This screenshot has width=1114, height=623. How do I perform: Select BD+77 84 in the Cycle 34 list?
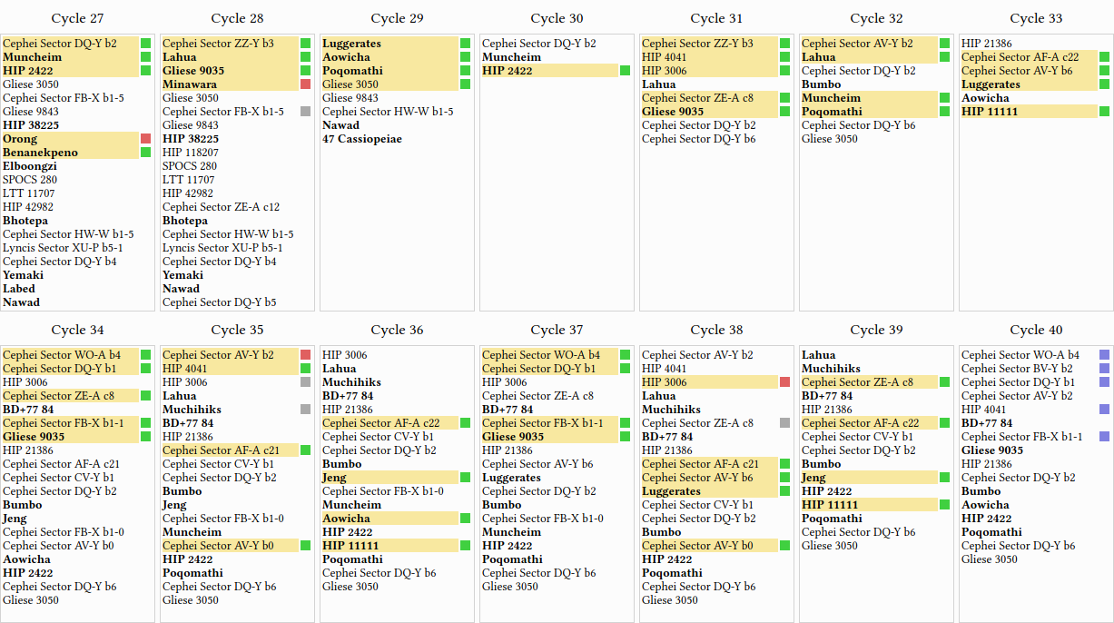pos(28,410)
